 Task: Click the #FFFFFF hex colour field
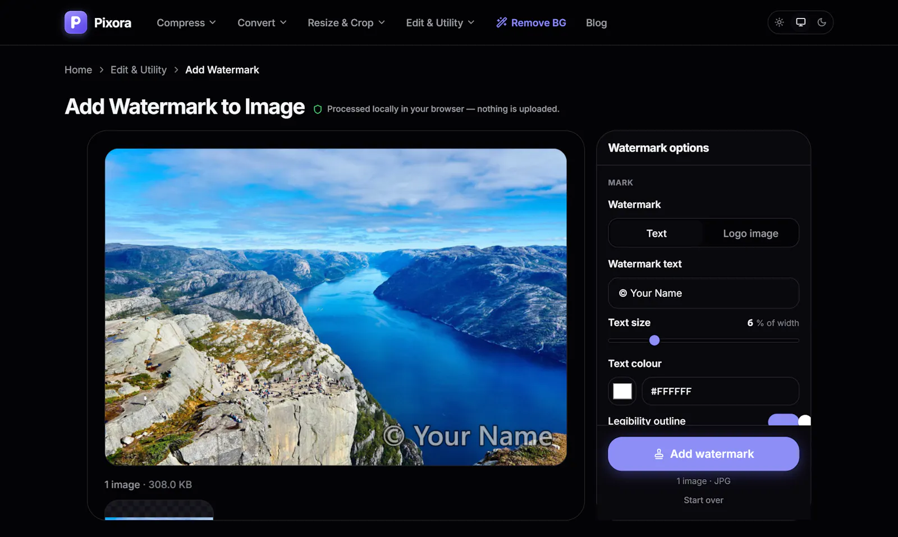click(720, 391)
